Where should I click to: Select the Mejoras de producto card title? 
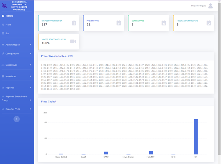[187, 21]
